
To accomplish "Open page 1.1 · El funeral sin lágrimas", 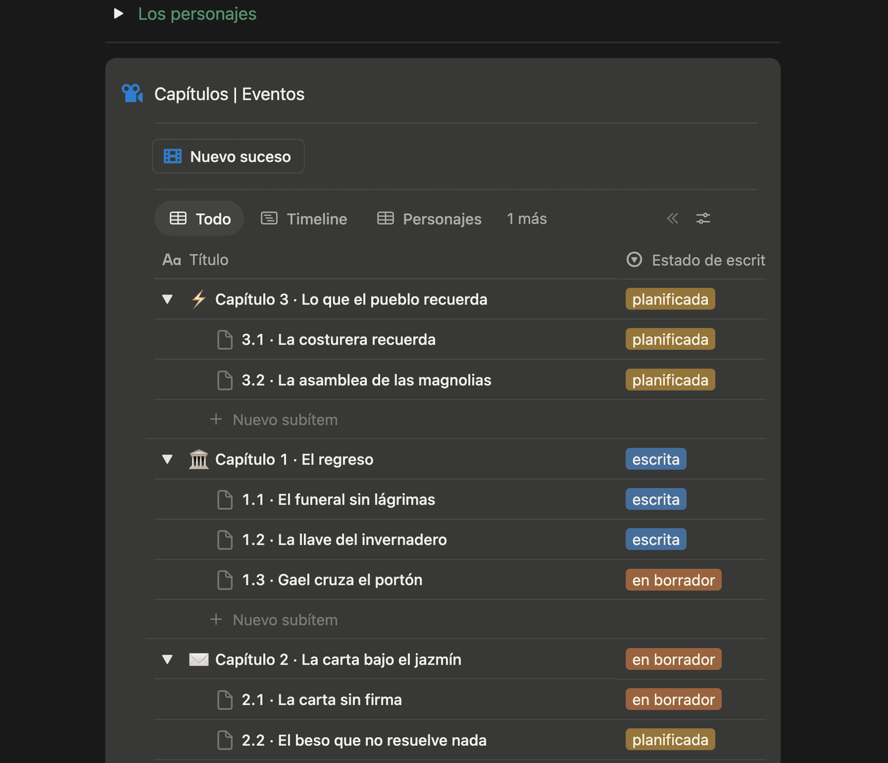I will 339,500.
